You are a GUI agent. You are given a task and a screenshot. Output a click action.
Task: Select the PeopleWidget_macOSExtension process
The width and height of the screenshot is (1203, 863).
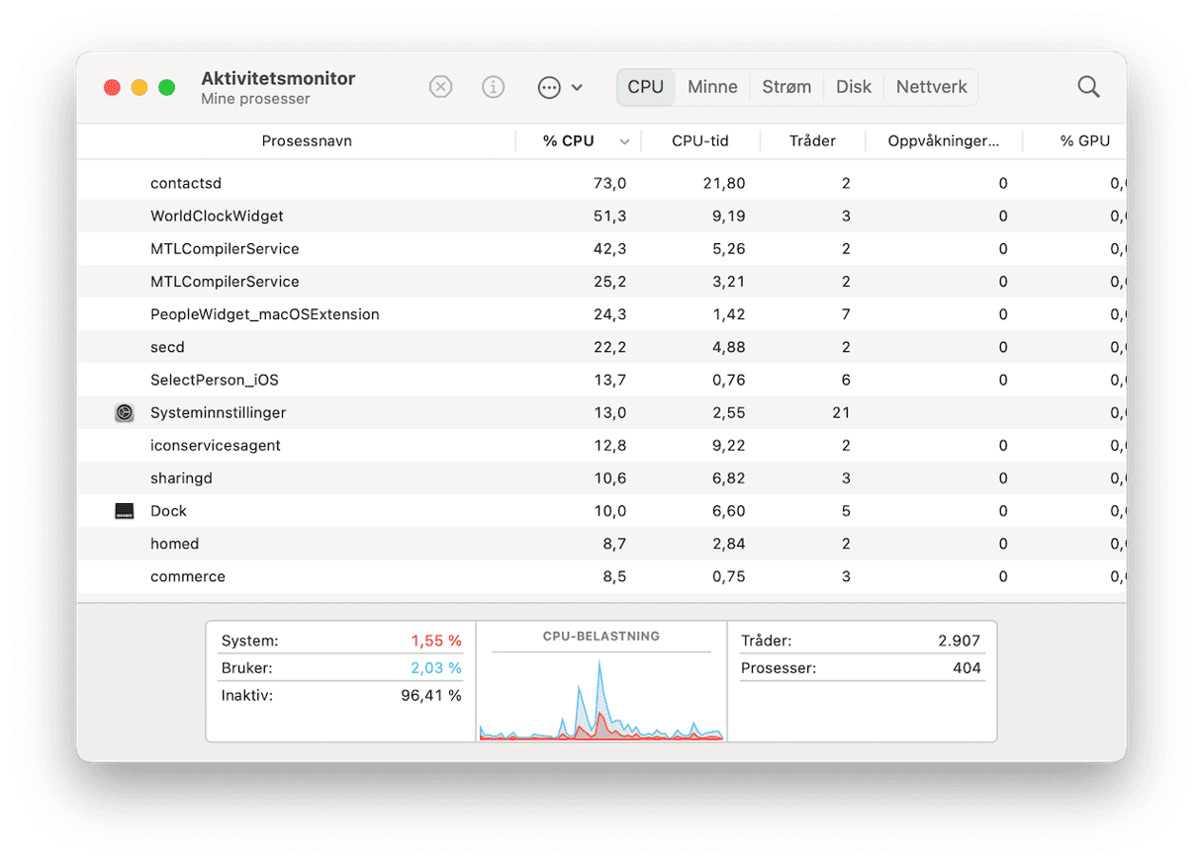click(x=601, y=314)
